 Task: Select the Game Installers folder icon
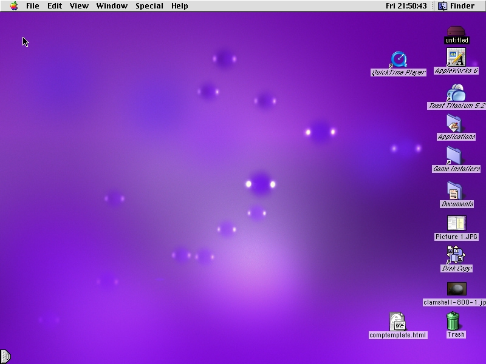point(456,156)
